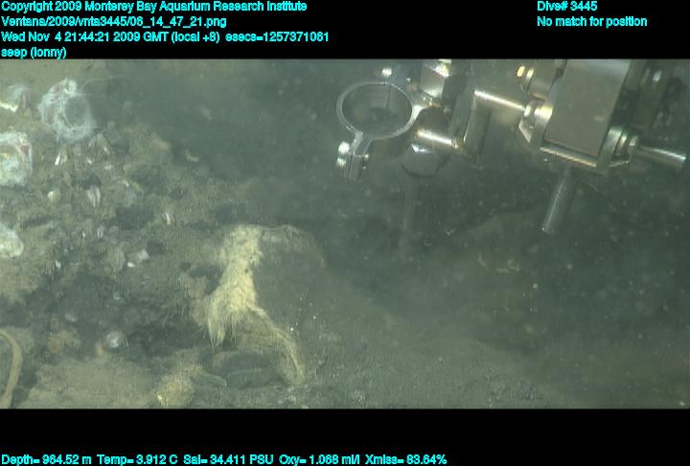
Task: Click the 'Wed Nov 4 21:44:21 2009 GMT' timestamp
Action: [86, 36]
